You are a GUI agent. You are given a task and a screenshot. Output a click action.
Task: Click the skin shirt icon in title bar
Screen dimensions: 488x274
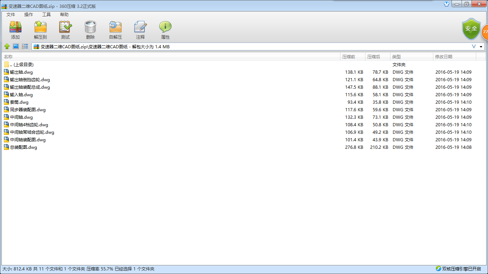tap(447, 4)
